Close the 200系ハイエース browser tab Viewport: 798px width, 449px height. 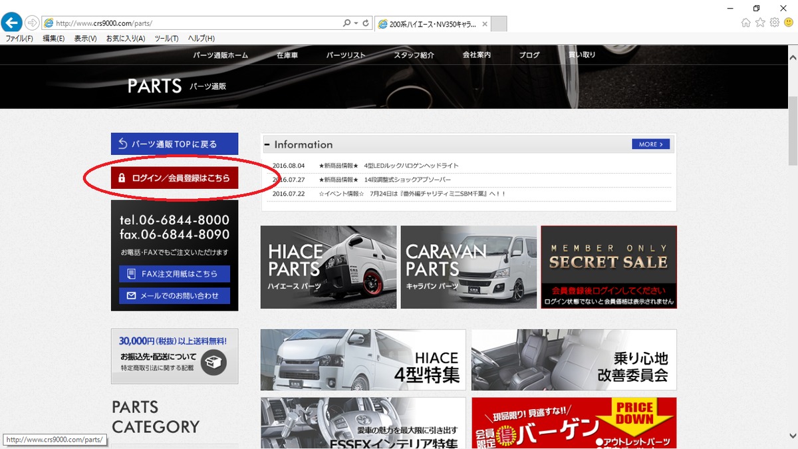485,24
